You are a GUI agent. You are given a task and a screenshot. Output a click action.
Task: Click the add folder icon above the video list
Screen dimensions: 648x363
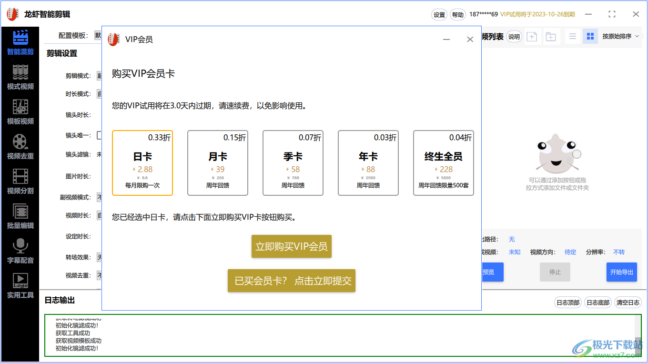click(551, 36)
